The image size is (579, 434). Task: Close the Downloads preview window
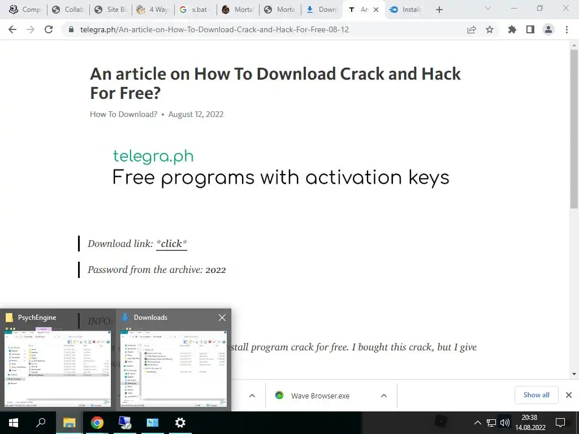click(x=222, y=318)
